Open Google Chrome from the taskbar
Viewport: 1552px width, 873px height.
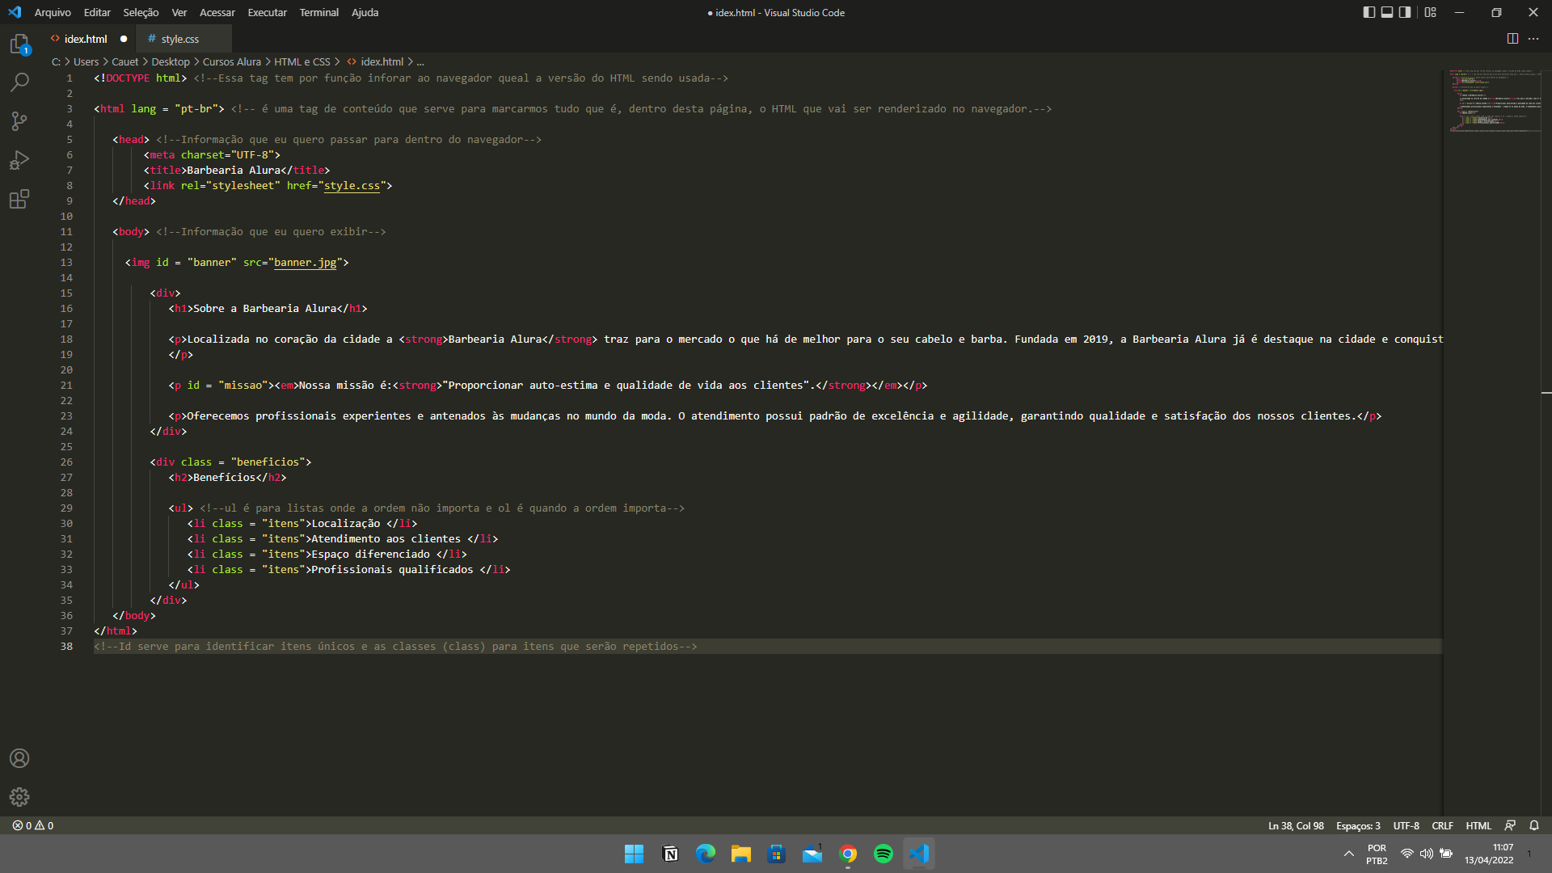coord(848,854)
